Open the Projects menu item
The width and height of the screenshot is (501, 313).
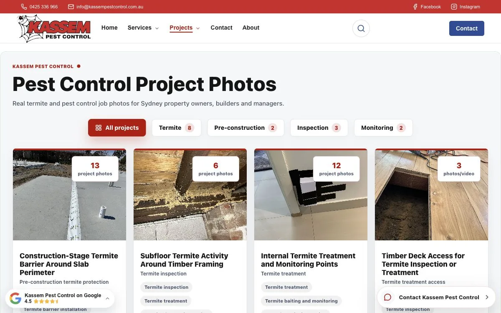[181, 28]
